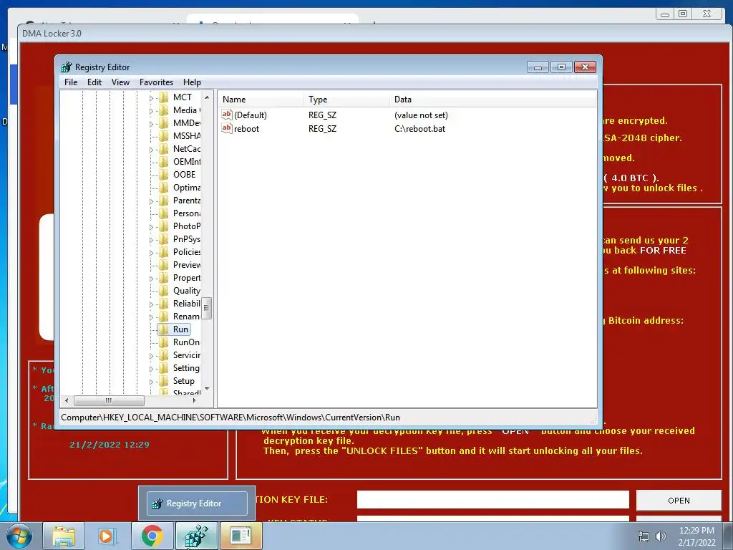Click the Registry Editor taskbar preview thumbnail
Viewport: 733px width, 550px height.
[197, 503]
